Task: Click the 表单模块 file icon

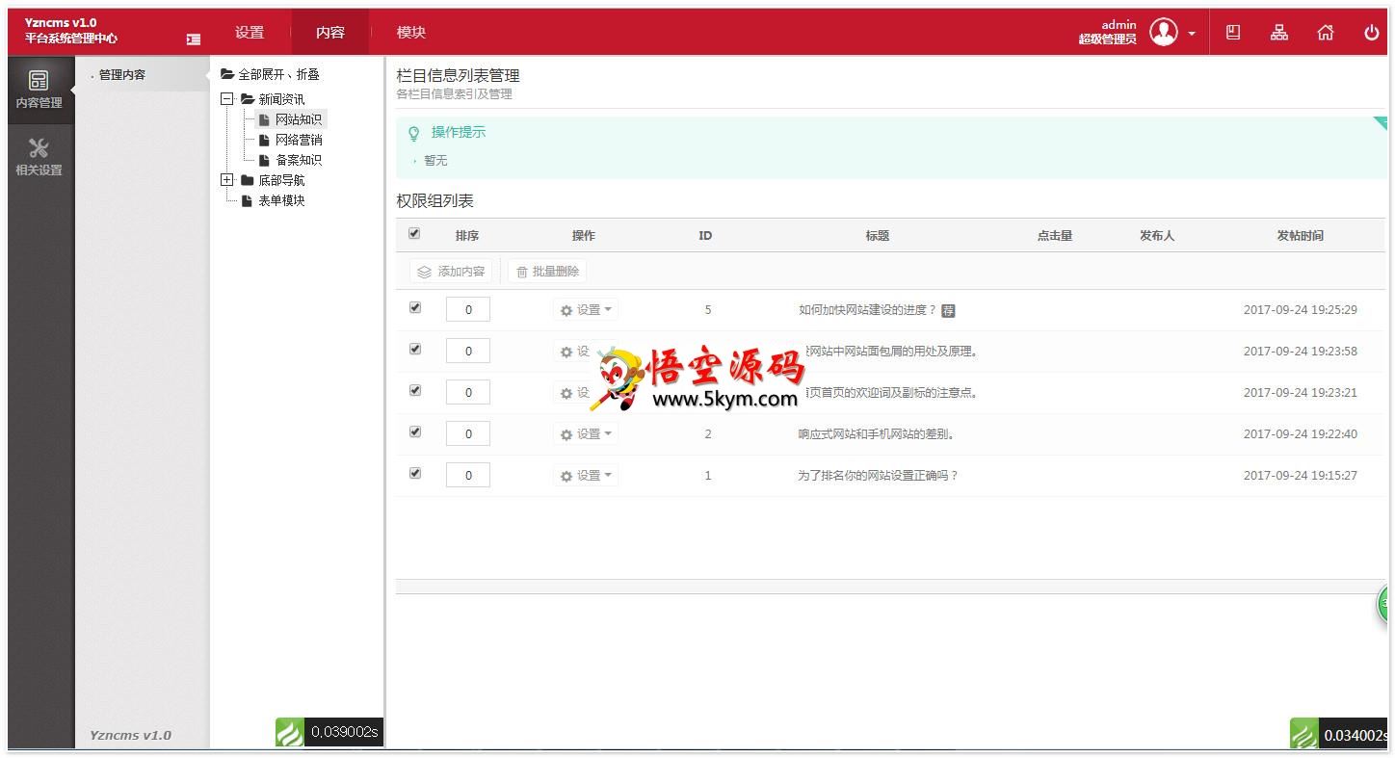Action: coord(247,200)
